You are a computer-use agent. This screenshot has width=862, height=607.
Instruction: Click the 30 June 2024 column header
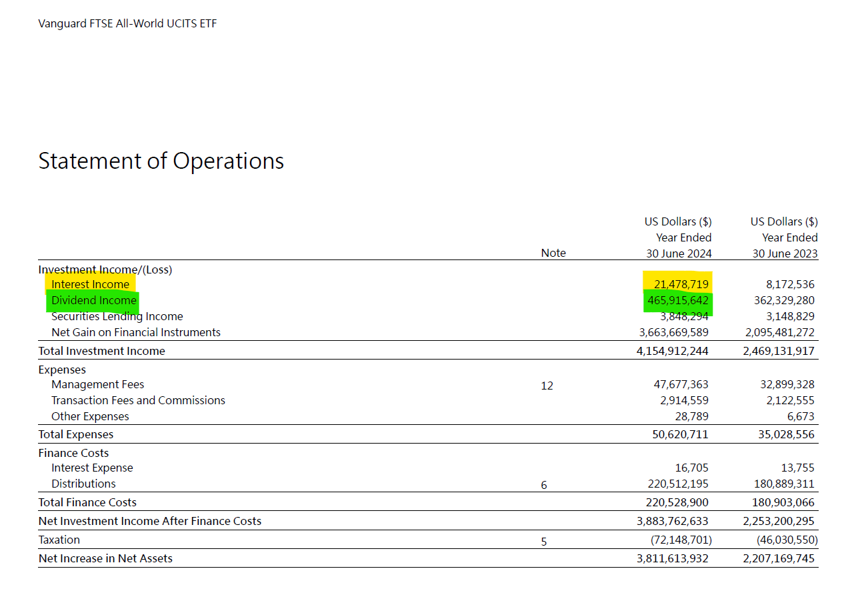(x=679, y=253)
